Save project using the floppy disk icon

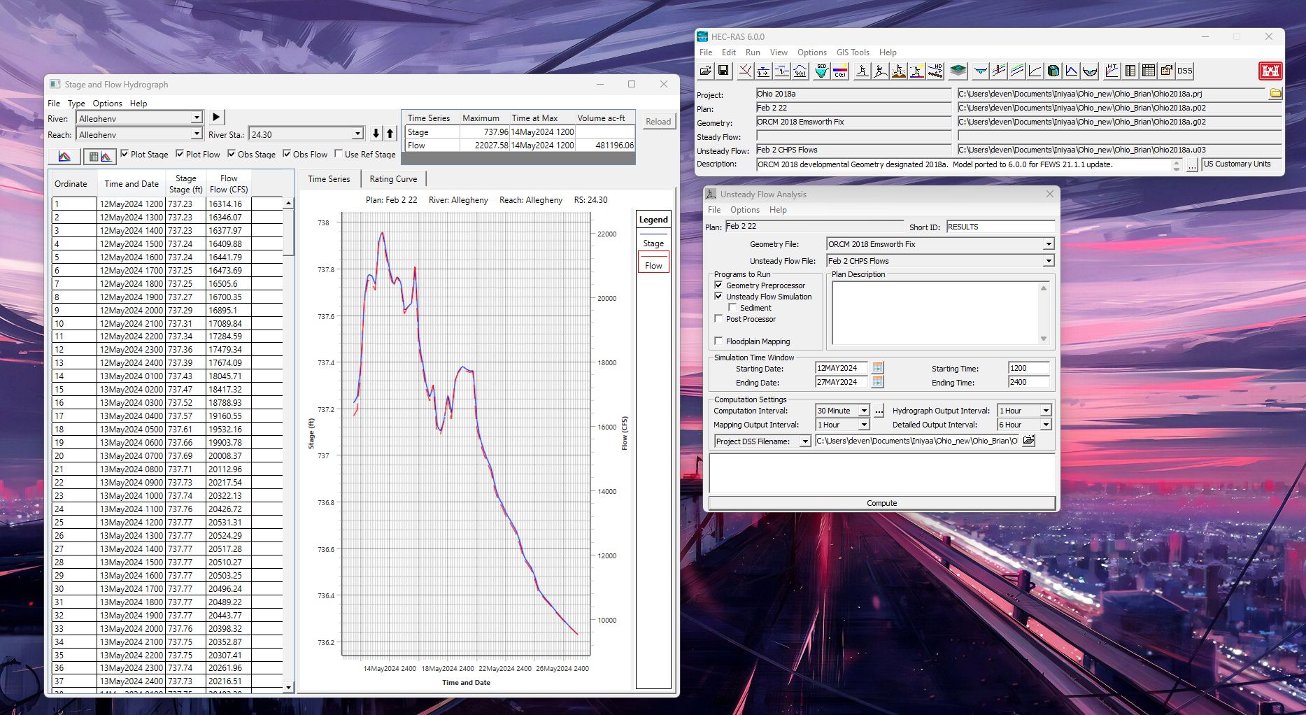pos(723,71)
